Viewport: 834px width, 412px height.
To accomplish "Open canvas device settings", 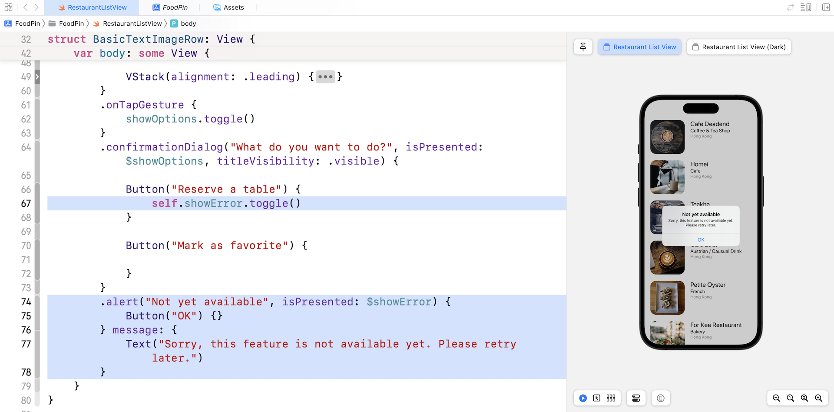I will 636,398.
